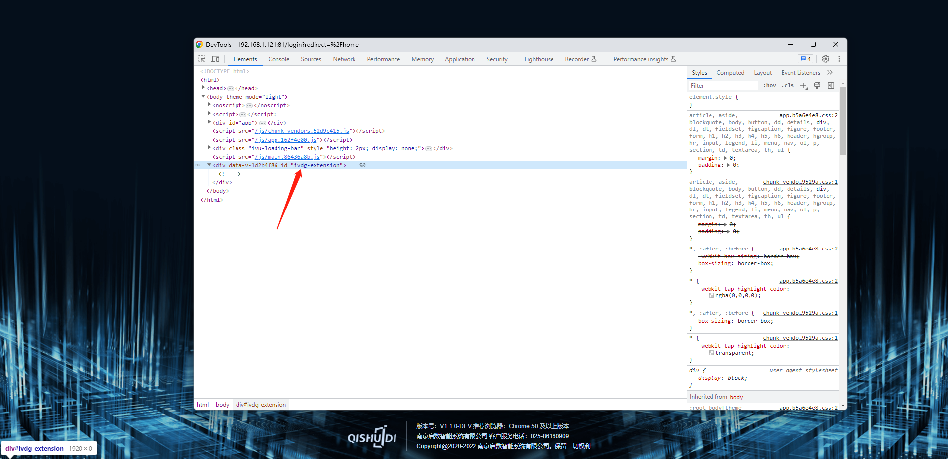948x459 pixels.
Task: Toggle the device toolbar icon
Action: click(215, 59)
